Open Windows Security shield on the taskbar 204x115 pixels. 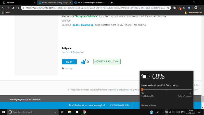click(77, 112)
